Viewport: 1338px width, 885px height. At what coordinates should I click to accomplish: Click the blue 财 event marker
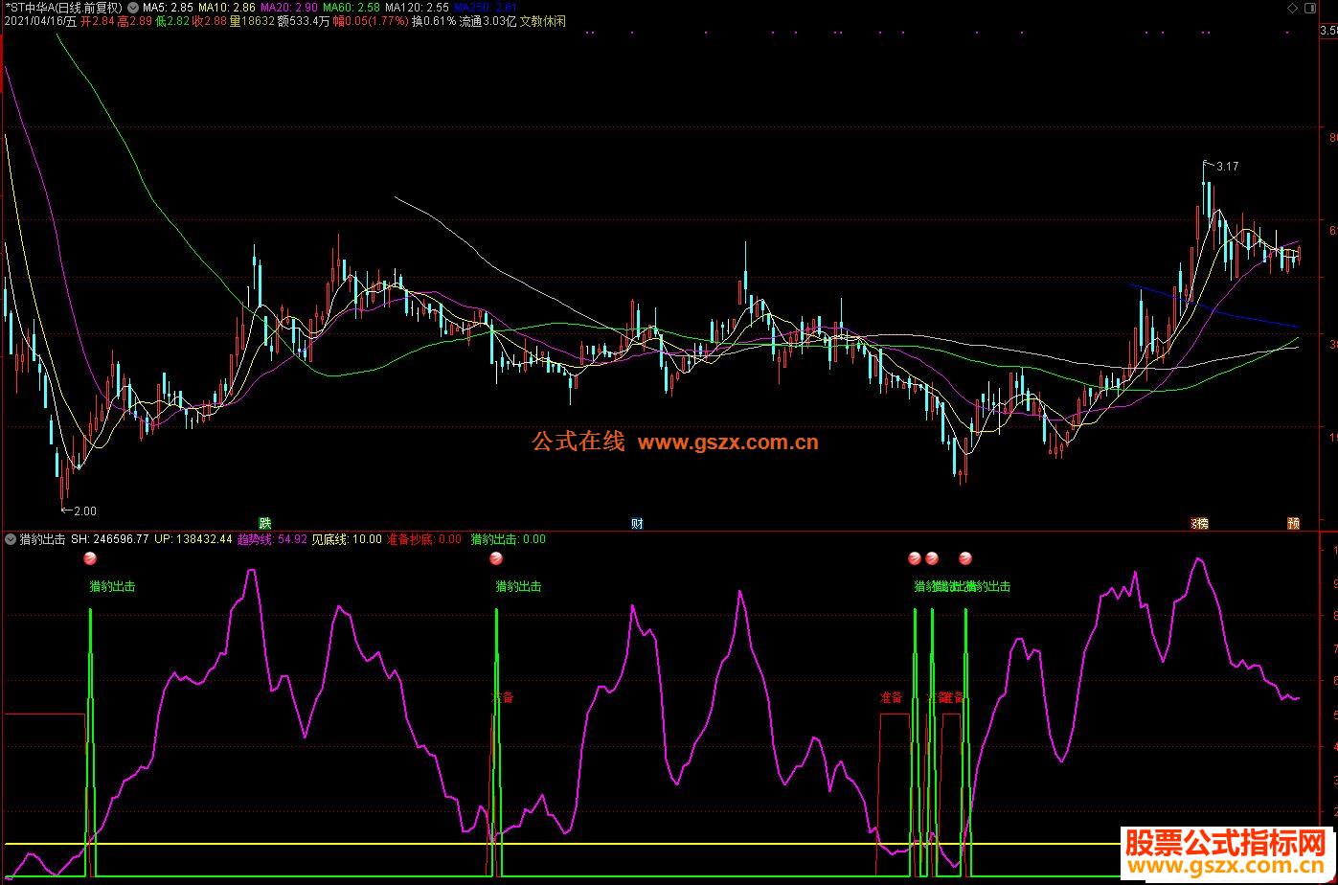coord(637,523)
